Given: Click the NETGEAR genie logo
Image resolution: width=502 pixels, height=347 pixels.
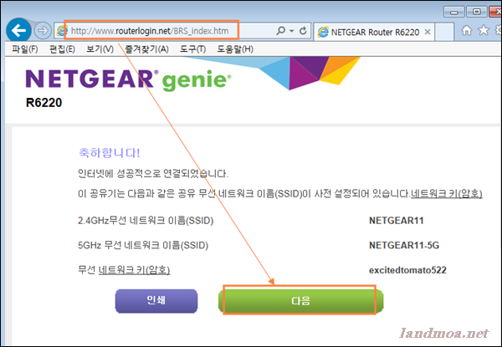Looking at the screenshot, I should [x=128, y=79].
